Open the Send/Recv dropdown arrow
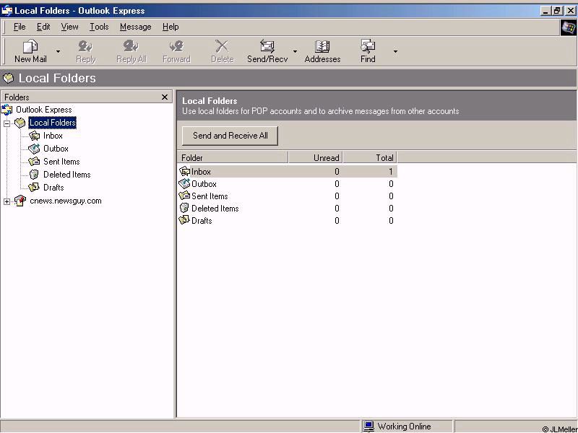The height and width of the screenshot is (433, 578). coord(295,51)
